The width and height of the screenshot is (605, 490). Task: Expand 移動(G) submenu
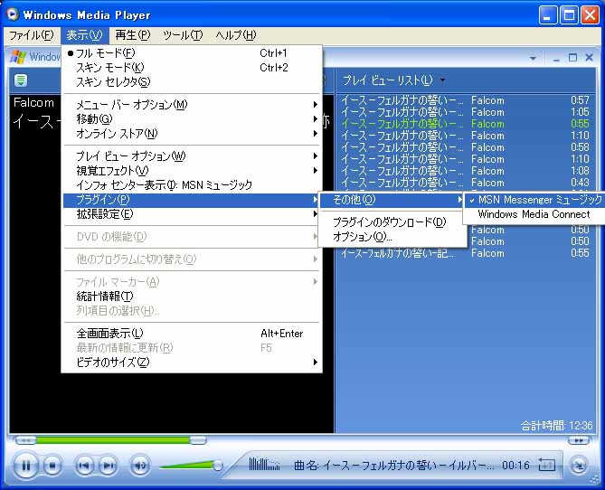tap(192, 119)
